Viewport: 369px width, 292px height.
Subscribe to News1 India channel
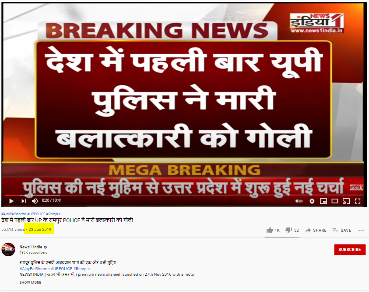pyautogui.click(x=350, y=250)
